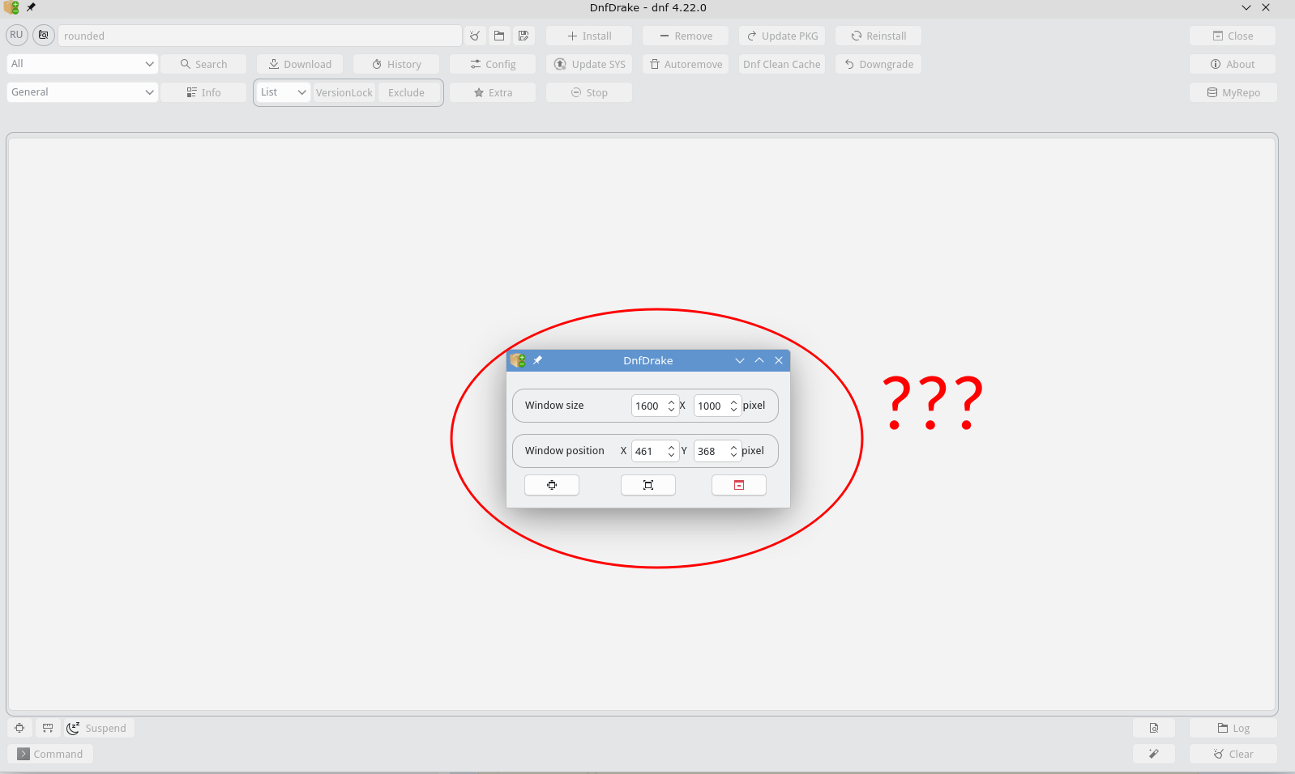The width and height of the screenshot is (1295, 774).
Task: Click the package search text field
Action: click(x=259, y=36)
